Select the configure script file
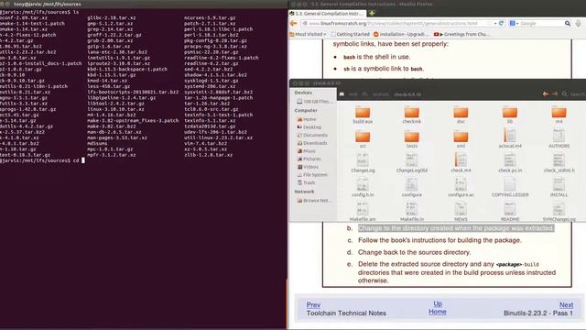The width and height of the screenshot is (586, 330). 411,187
